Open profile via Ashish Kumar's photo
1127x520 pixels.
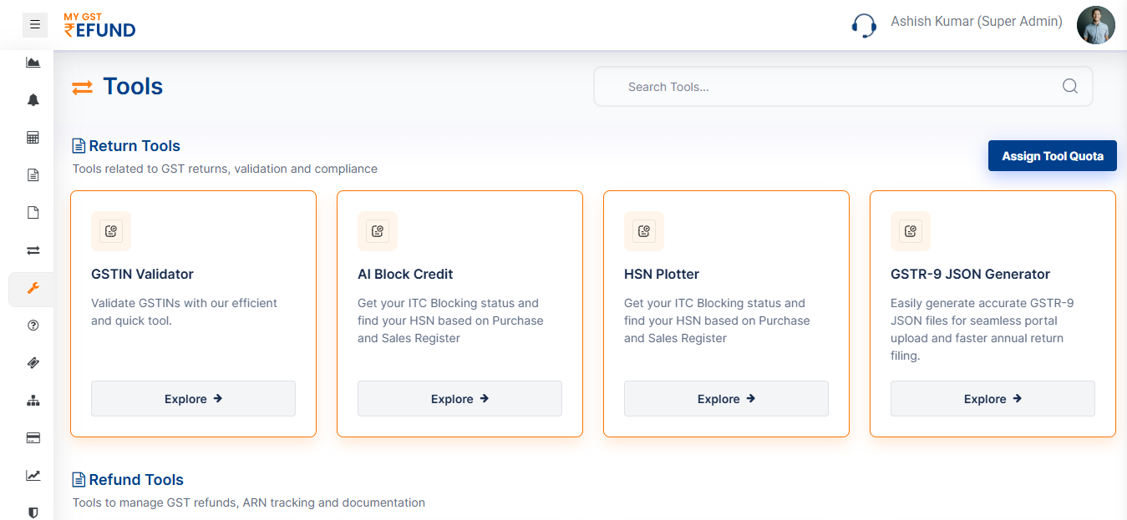coord(1095,24)
